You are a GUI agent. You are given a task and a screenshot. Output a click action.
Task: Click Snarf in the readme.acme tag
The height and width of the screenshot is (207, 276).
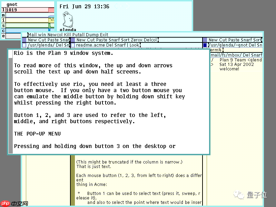pyautogui.click(x=119, y=45)
